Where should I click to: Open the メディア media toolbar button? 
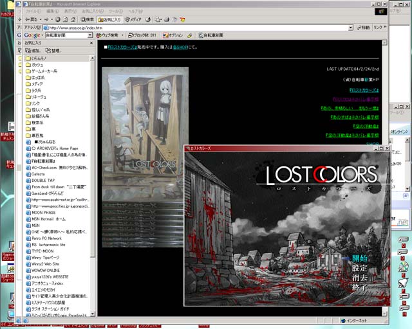pyautogui.click(x=133, y=19)
